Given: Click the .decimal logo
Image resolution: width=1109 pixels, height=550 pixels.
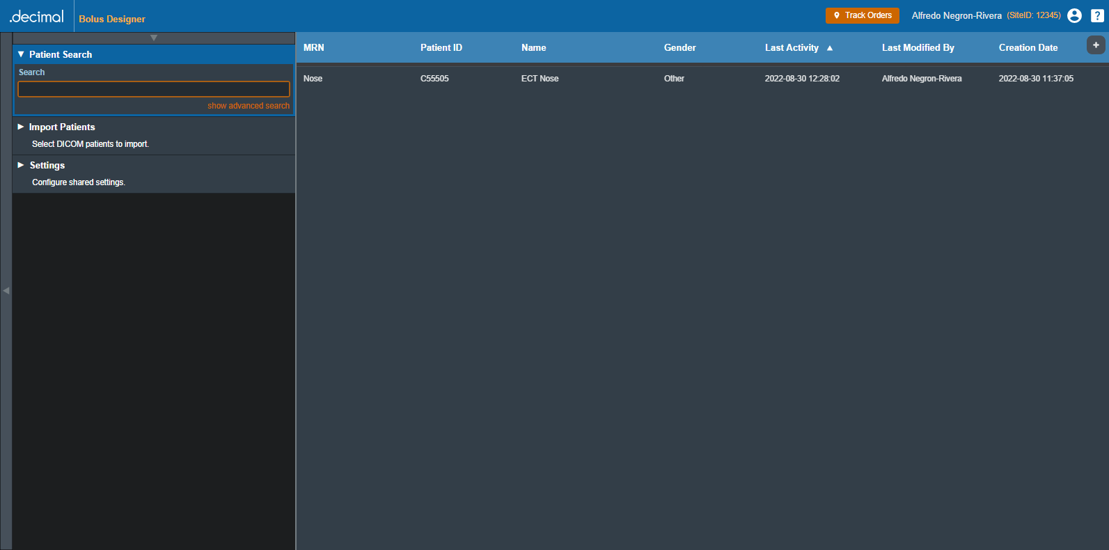Looking at the screenshot, I should [37, 16].
